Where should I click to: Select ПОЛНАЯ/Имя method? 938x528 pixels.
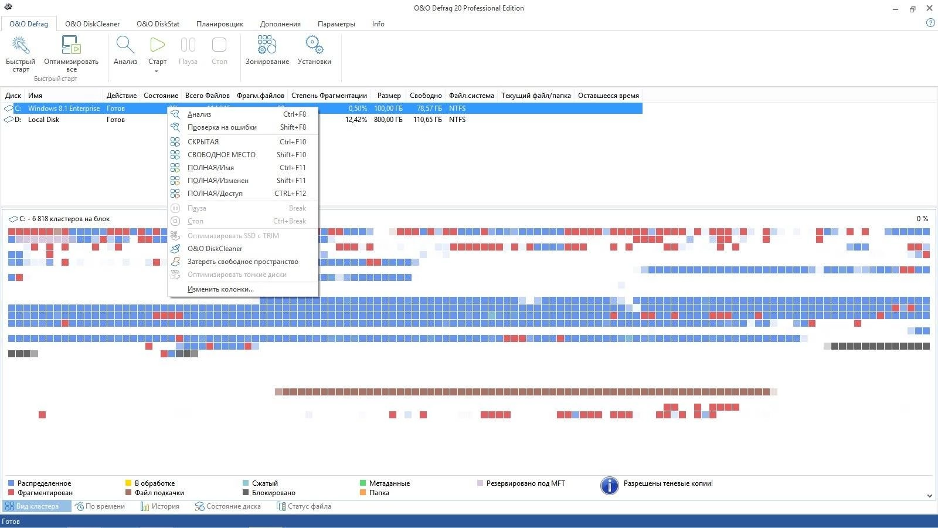click(243, 168)
